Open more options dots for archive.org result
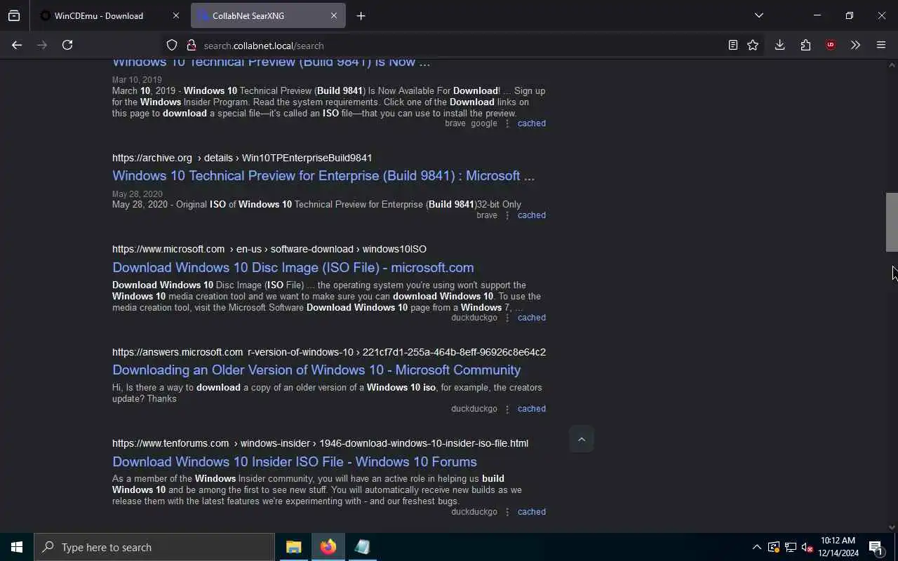The image size is (898, 561). [x=507, y=215]
